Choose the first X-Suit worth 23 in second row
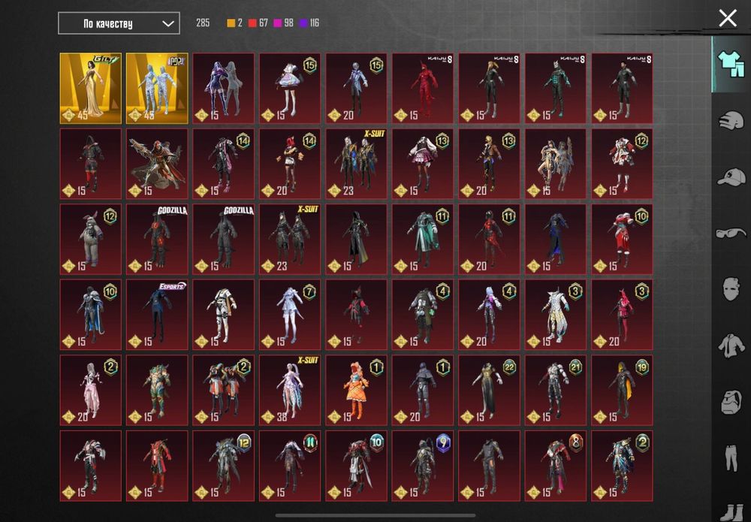751x522 pixels. (x=356, y=164)
